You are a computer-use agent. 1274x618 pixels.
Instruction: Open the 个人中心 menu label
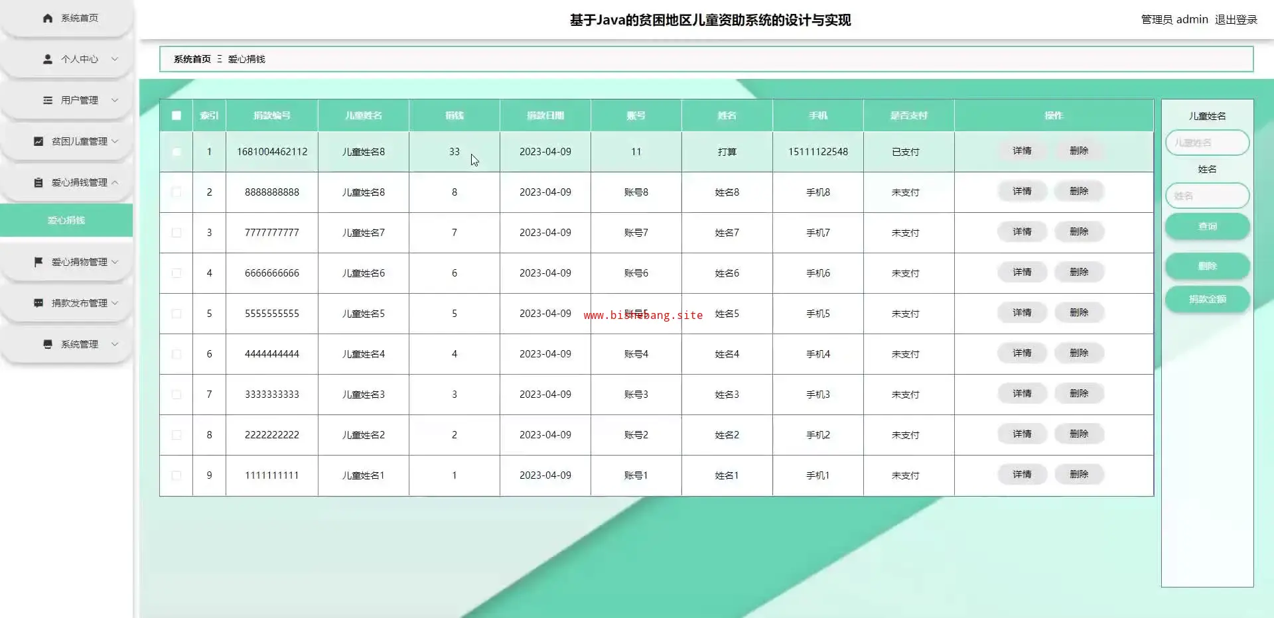tap(80, 59)
